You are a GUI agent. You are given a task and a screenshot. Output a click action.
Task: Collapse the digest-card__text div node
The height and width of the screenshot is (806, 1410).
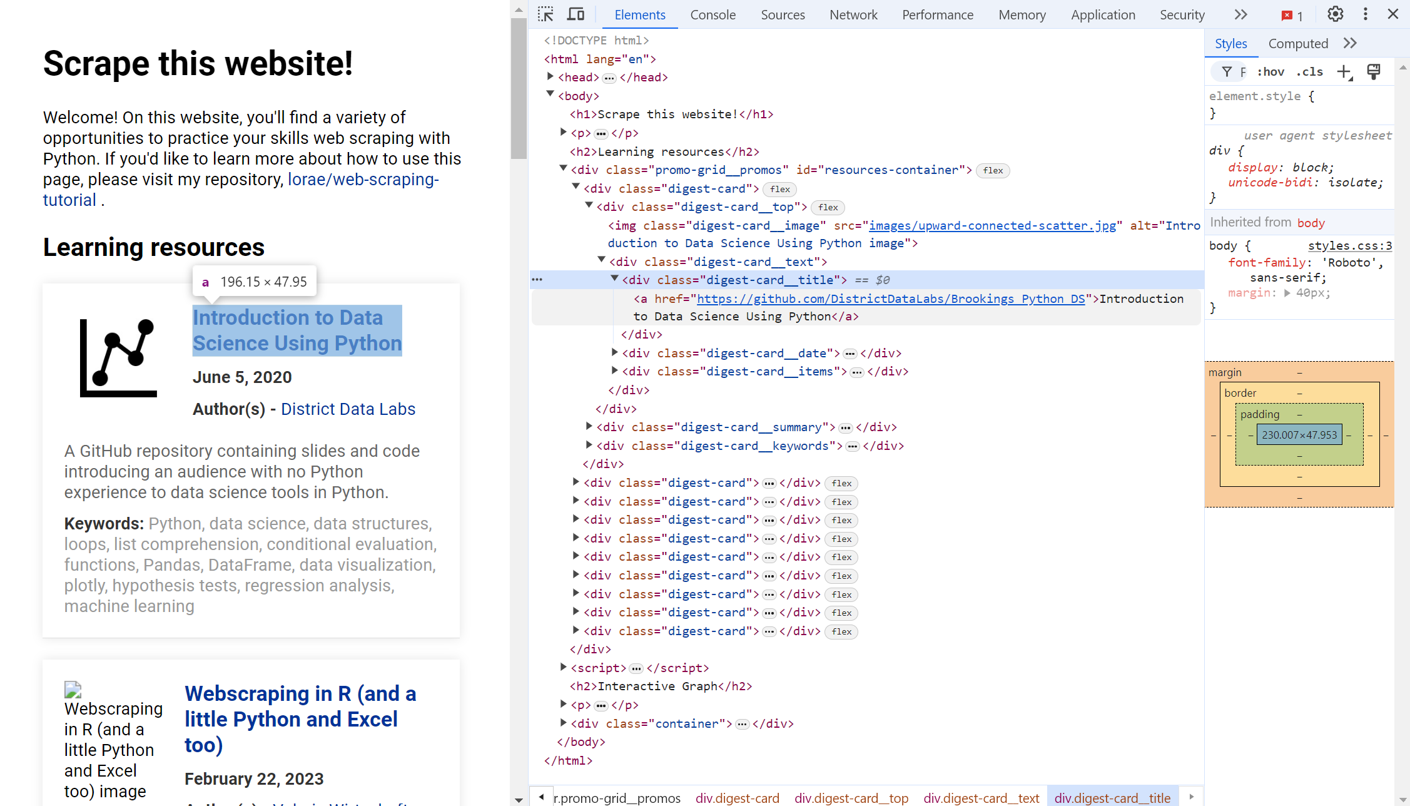click(601, 260)
